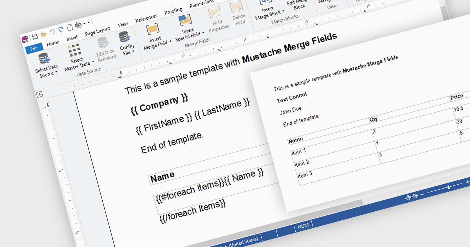Click the Config File database wrench icon
The width and height of the screenshot is (470, 247).
(x=124, y=37)
